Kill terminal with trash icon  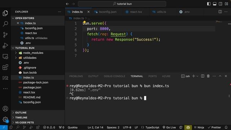[208, 76]
